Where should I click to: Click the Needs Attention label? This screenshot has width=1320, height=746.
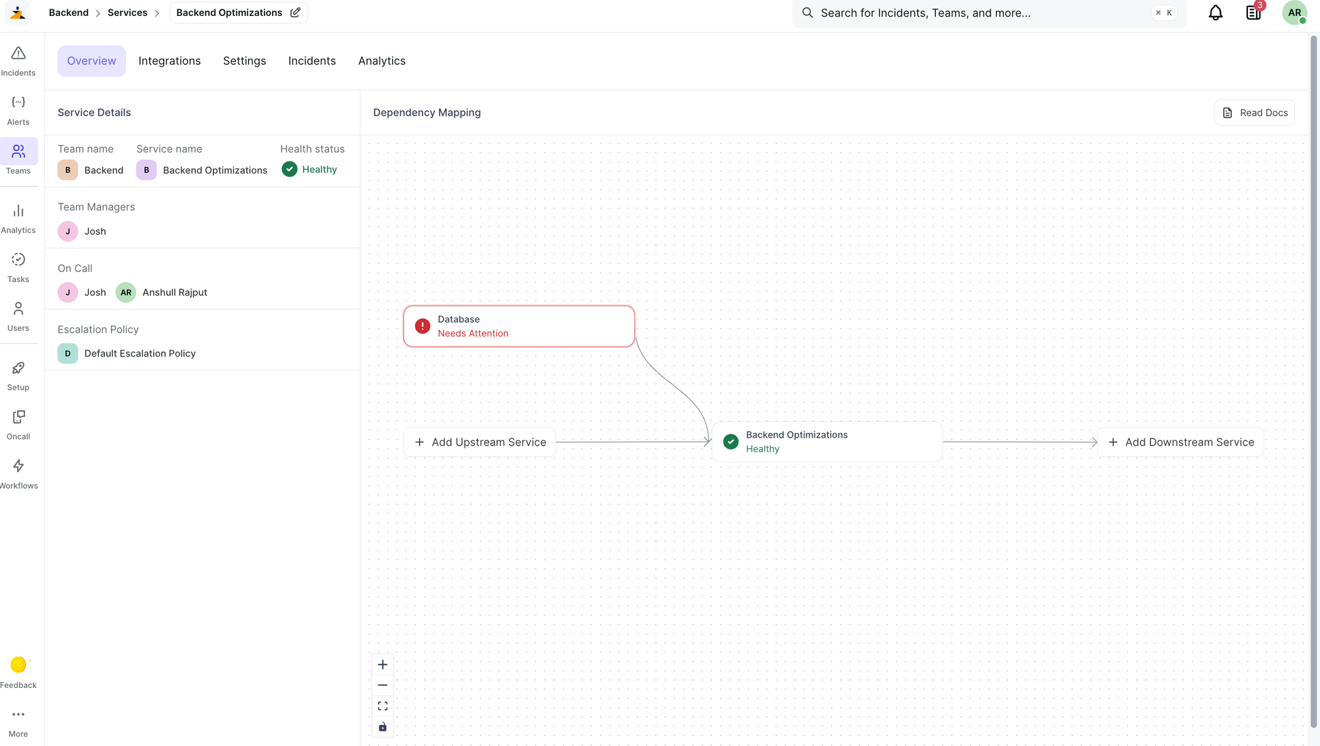[x=473, y=333]
